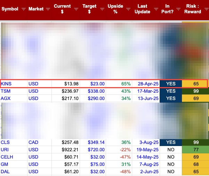Click risk reward score 69 for AGX
The image size is (209, 176).
[195, 98]
